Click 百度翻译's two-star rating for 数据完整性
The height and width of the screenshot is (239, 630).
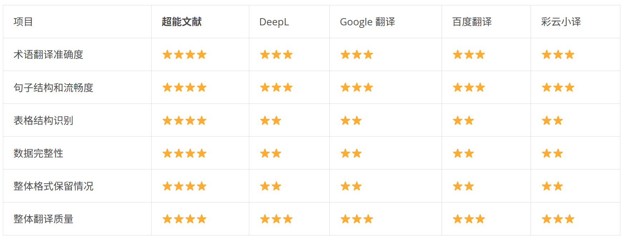click(x=463, y=153)
